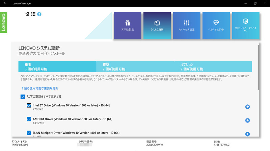
Task: Switch to the 重要 updates tab
Action: [57, 66]
